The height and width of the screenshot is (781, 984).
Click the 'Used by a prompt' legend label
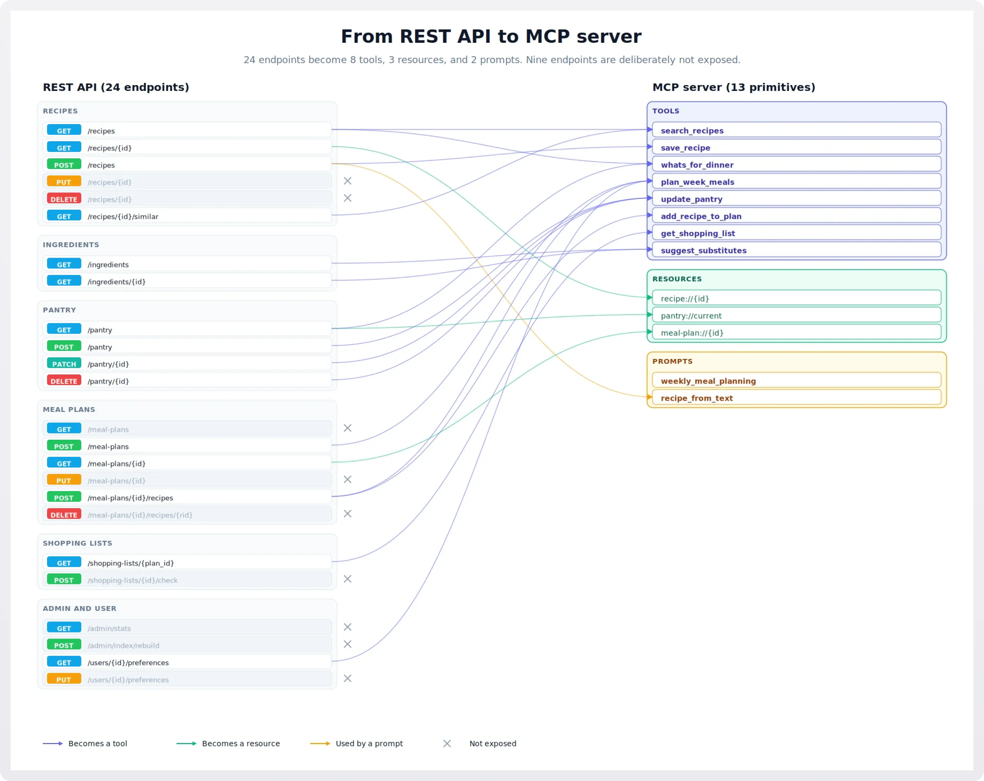369,744
